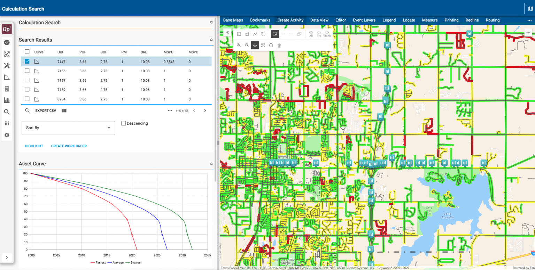Switch to the Routing tab
This screenshot has width=535, height=270.
[x=493, y=20]
